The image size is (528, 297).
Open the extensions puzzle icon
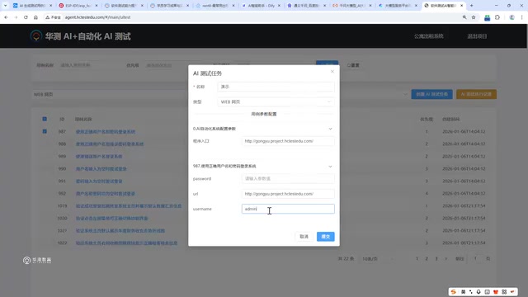(497, 17)
